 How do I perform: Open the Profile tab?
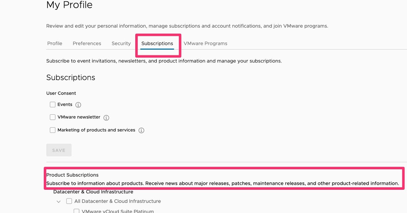pyautogui.click(x=55, y=43)
